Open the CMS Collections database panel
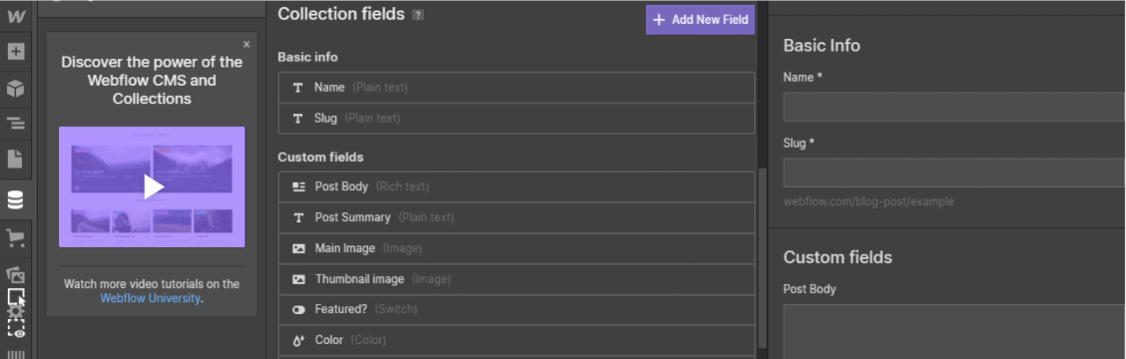This screenshot has height=359, width=1126. [x=16, y=200]
